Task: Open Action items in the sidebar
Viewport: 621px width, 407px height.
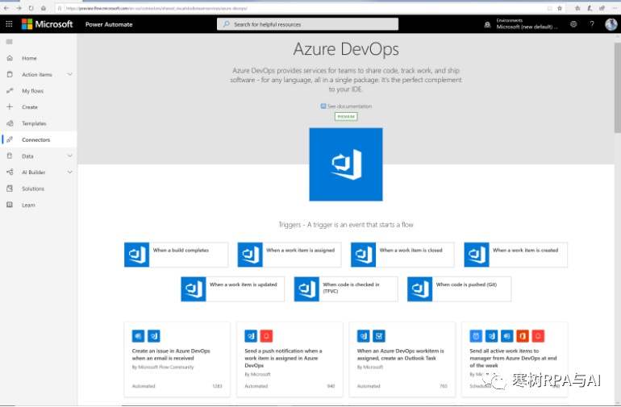Action: pos(39,74)
